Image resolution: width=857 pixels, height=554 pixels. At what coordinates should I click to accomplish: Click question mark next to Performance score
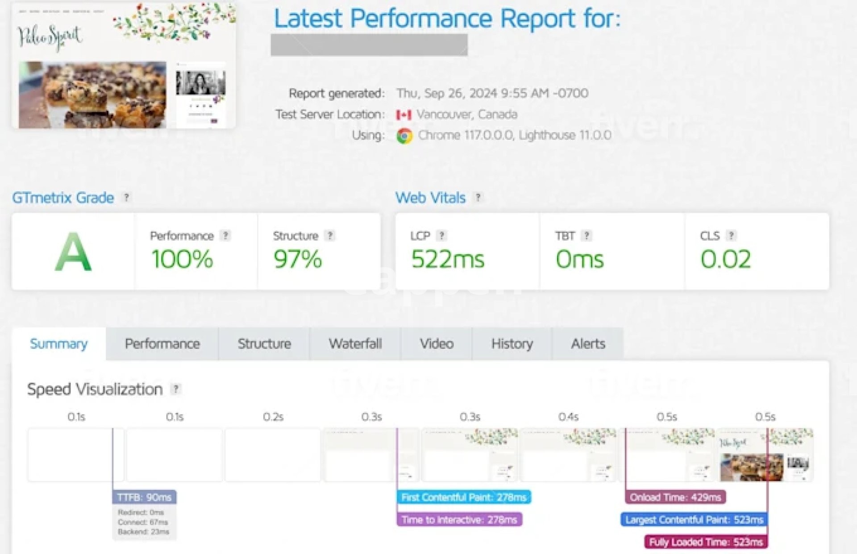coord(226,236)
